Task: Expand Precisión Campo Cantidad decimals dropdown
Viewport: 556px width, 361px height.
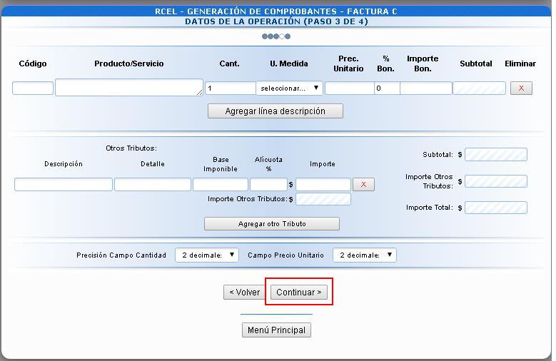Action: pyautogui.click(x=206, y=255)
